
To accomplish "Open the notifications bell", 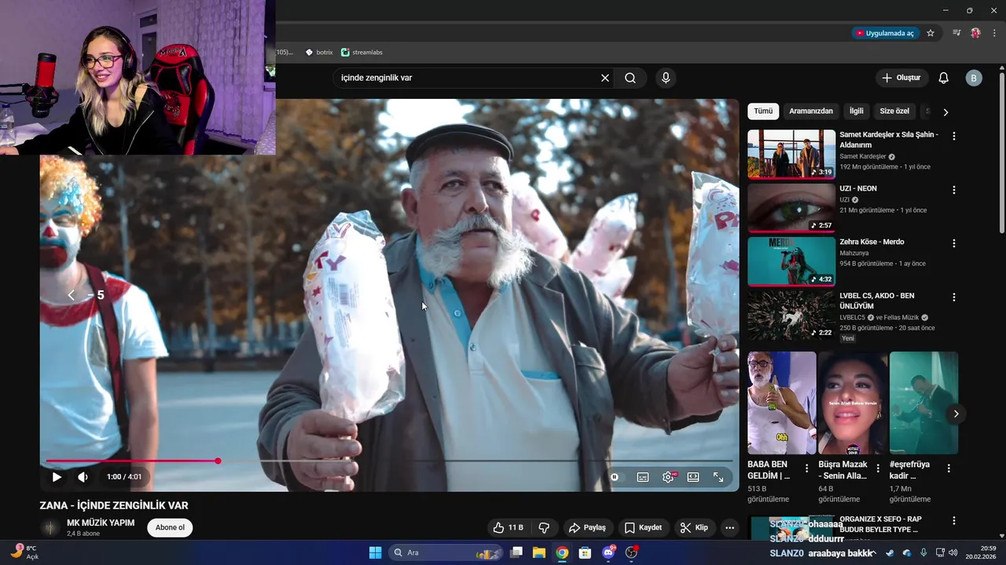I will (944, 78).
